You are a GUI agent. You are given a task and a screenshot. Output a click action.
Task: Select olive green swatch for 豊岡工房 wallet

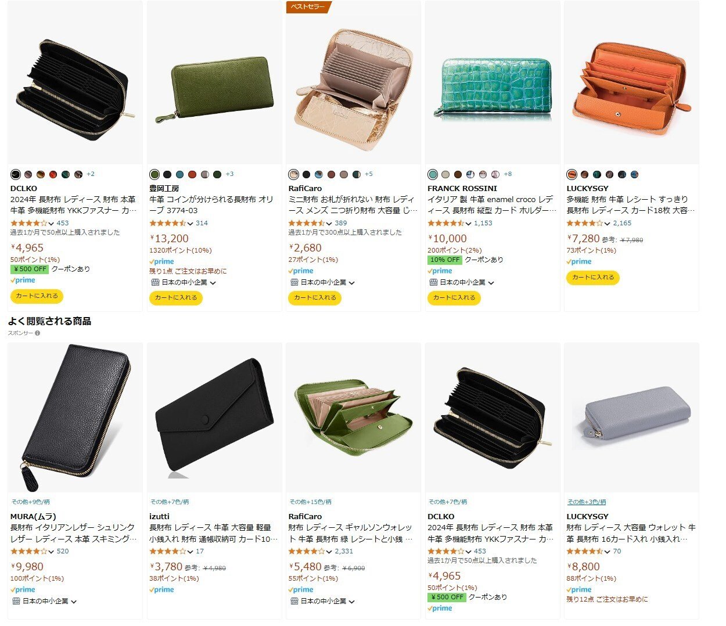click(x=154, y=174)
